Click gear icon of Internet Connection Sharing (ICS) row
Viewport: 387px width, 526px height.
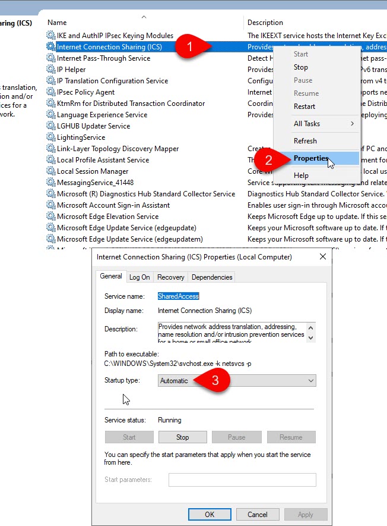51,46
